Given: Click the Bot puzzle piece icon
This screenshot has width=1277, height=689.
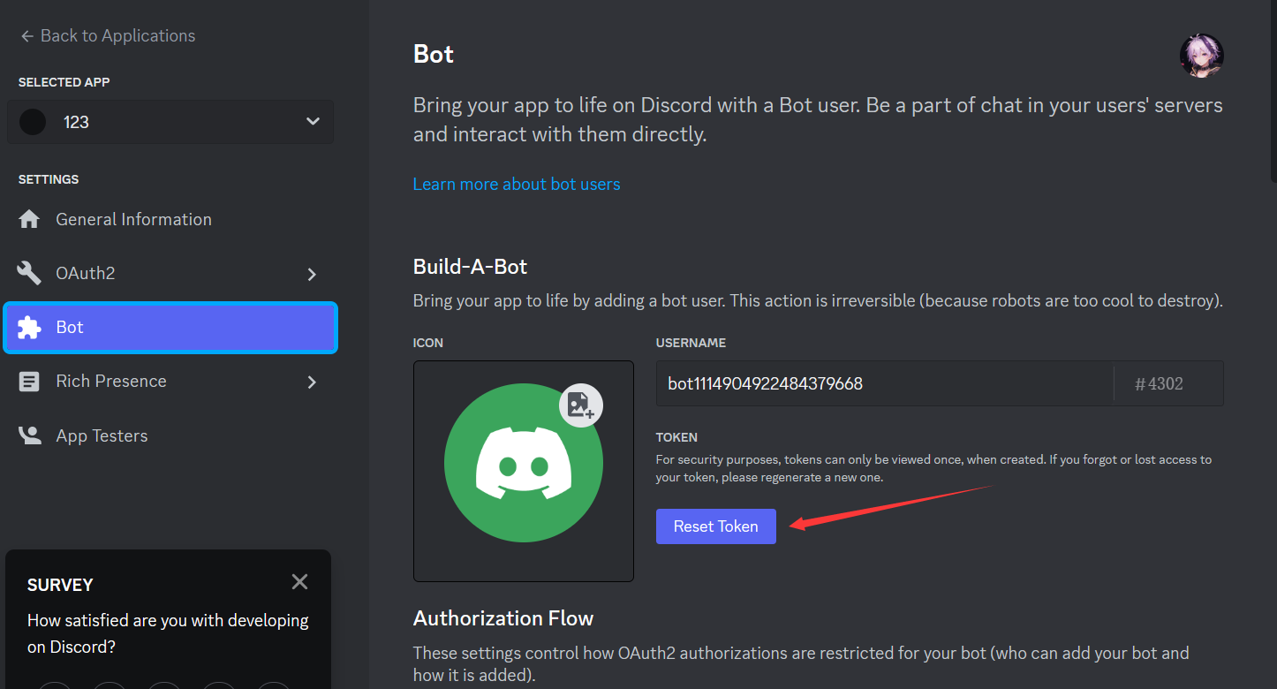Looking at the screenshot, I should (x=29, y=328).
